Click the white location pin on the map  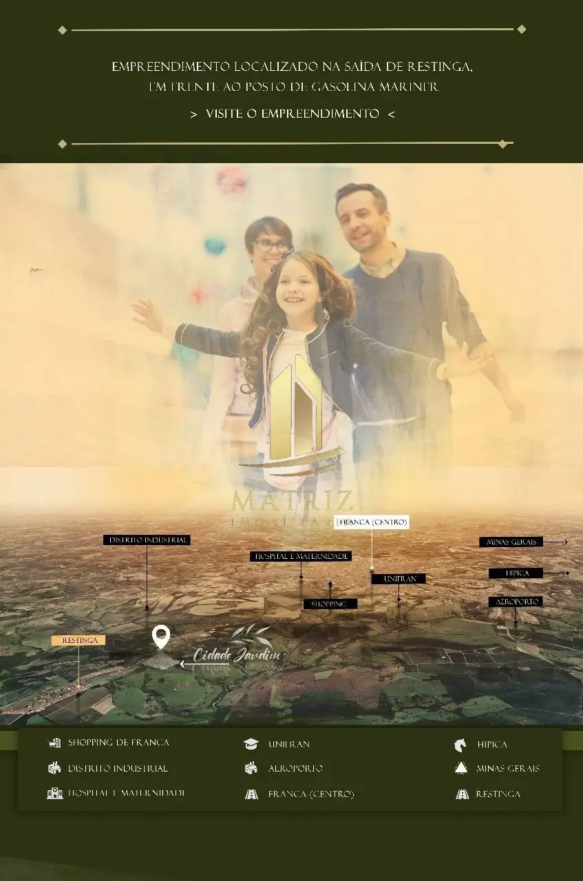pos(160,637)
